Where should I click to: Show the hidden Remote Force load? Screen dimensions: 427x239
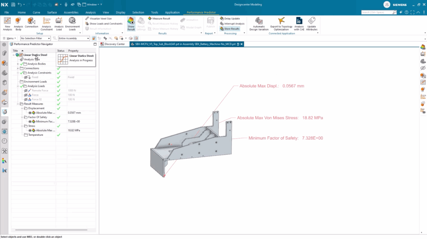click(x=26, y=90)
